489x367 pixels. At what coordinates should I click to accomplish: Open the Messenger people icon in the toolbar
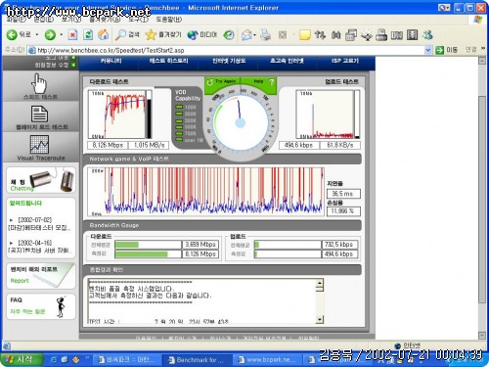(x=427, y=34)
